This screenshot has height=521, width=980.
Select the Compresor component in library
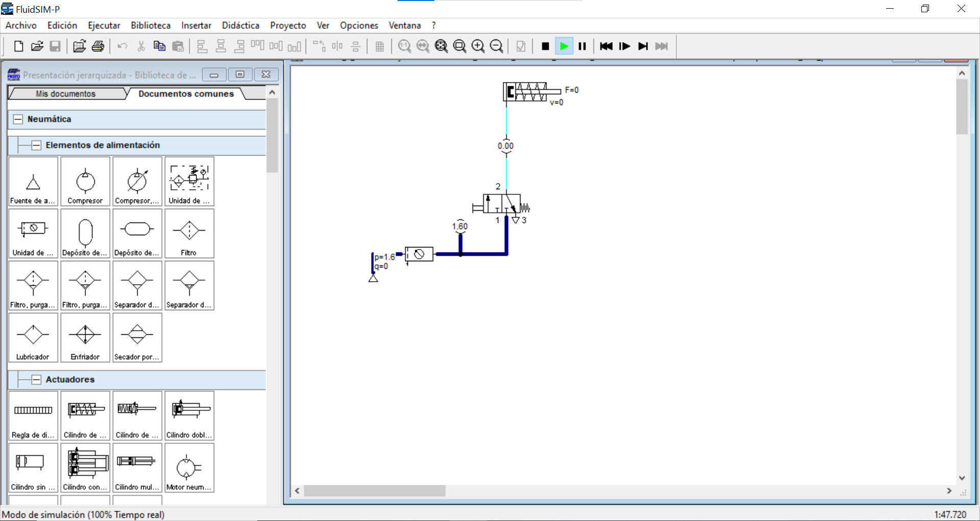[85, 182]
